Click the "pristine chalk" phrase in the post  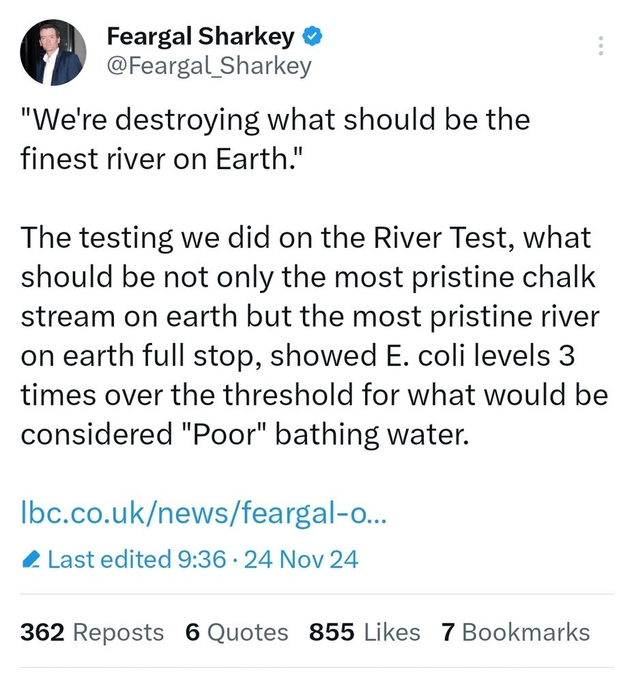pyautogui.click(x=509, y=278)
